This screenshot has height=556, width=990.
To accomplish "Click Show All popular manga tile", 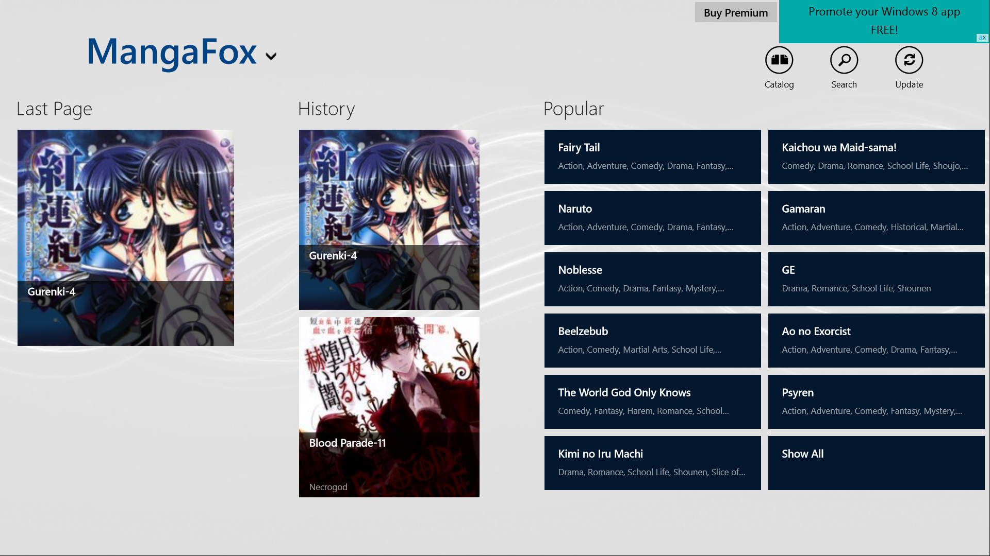I will [x=876, y=463].
